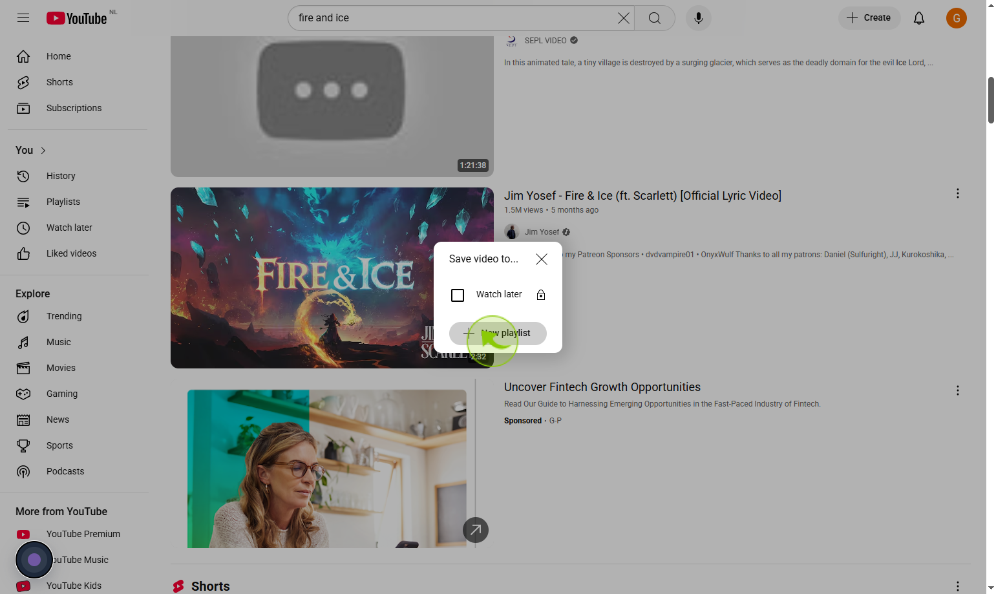
Task: Click the New playlist button
Action: coord(498,334)
